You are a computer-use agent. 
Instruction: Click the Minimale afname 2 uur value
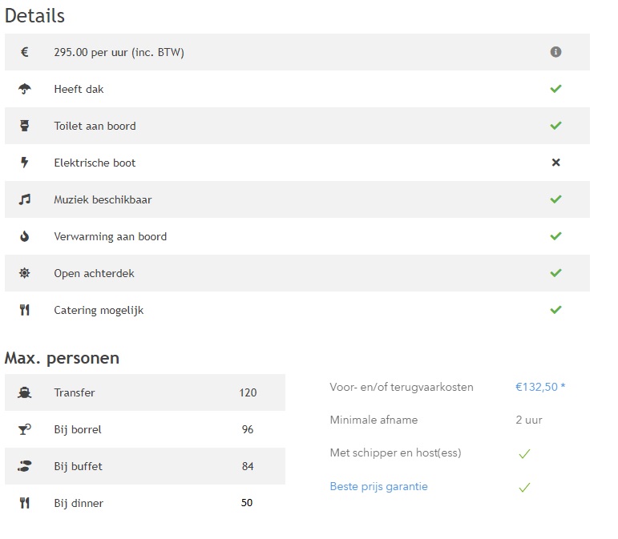click(x=529, y=420)
